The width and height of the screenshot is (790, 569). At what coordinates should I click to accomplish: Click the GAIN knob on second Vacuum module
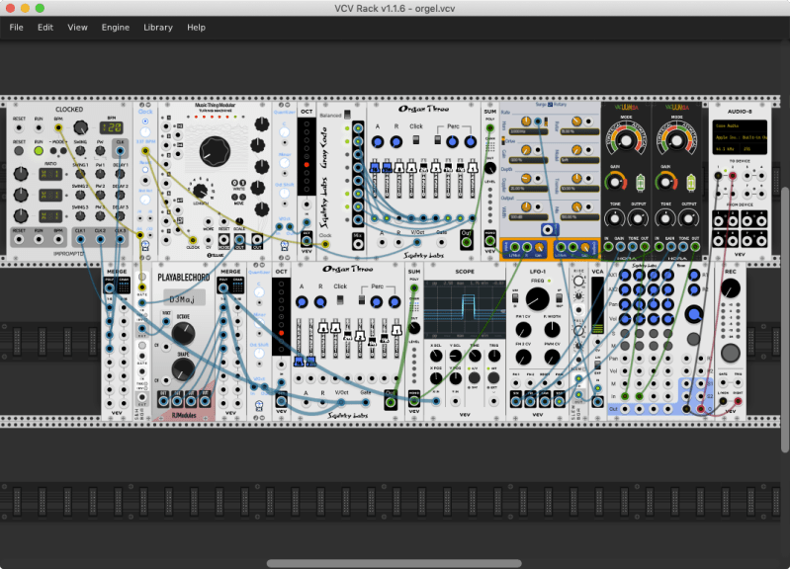pos(665,182)
